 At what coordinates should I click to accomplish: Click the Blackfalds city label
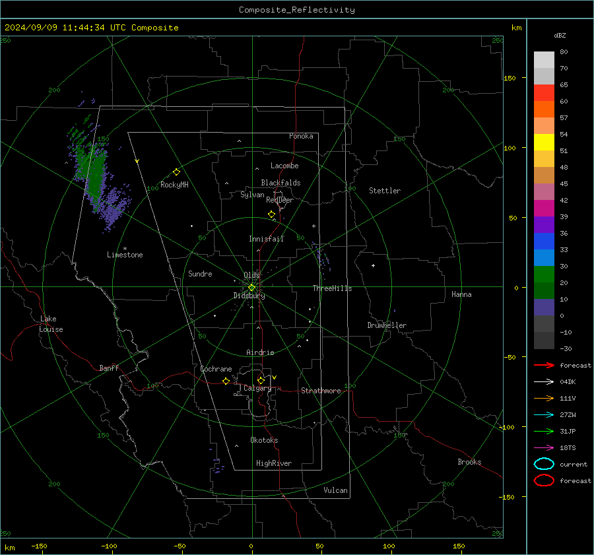coord(280,183)
